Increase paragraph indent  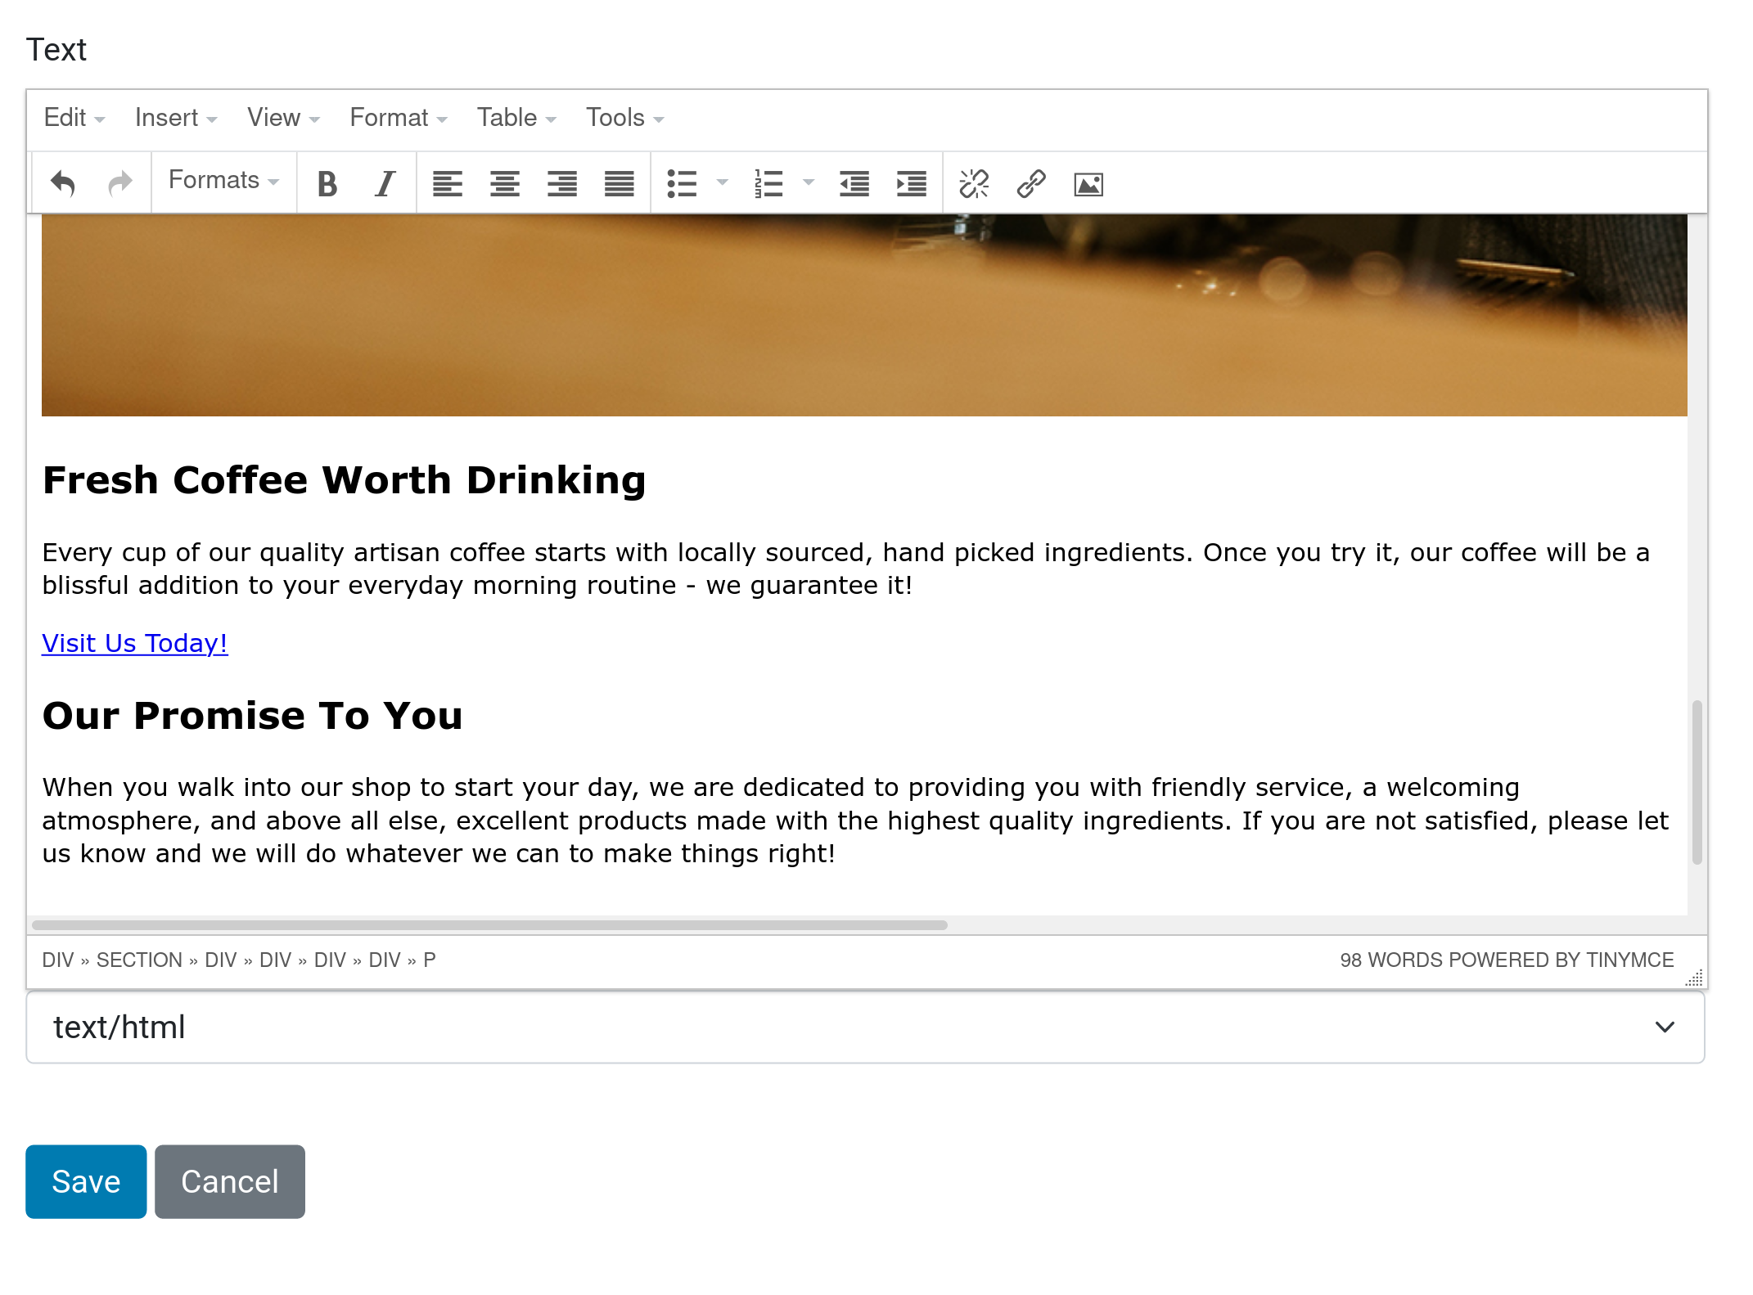click(x=912, y=183)
